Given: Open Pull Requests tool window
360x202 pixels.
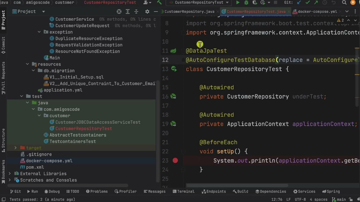Looking at the screenshot, I should (x=3, y=78).
